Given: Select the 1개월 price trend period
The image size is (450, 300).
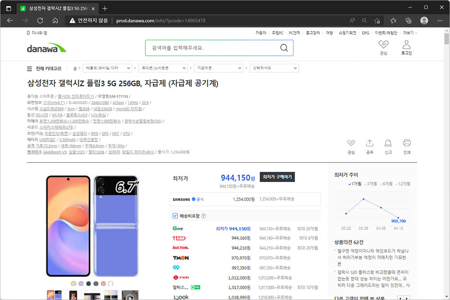Looking at the screenshot, I should tap(355, 184).
